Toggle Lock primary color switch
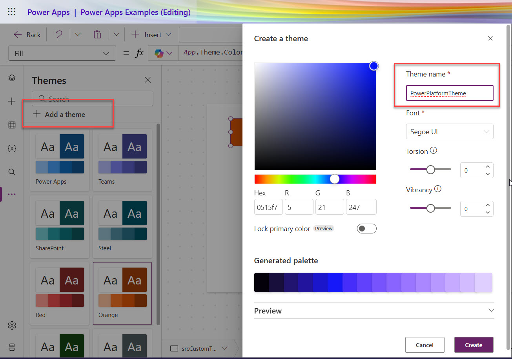This screenshot has height=359, width=512. pos(366,228)
